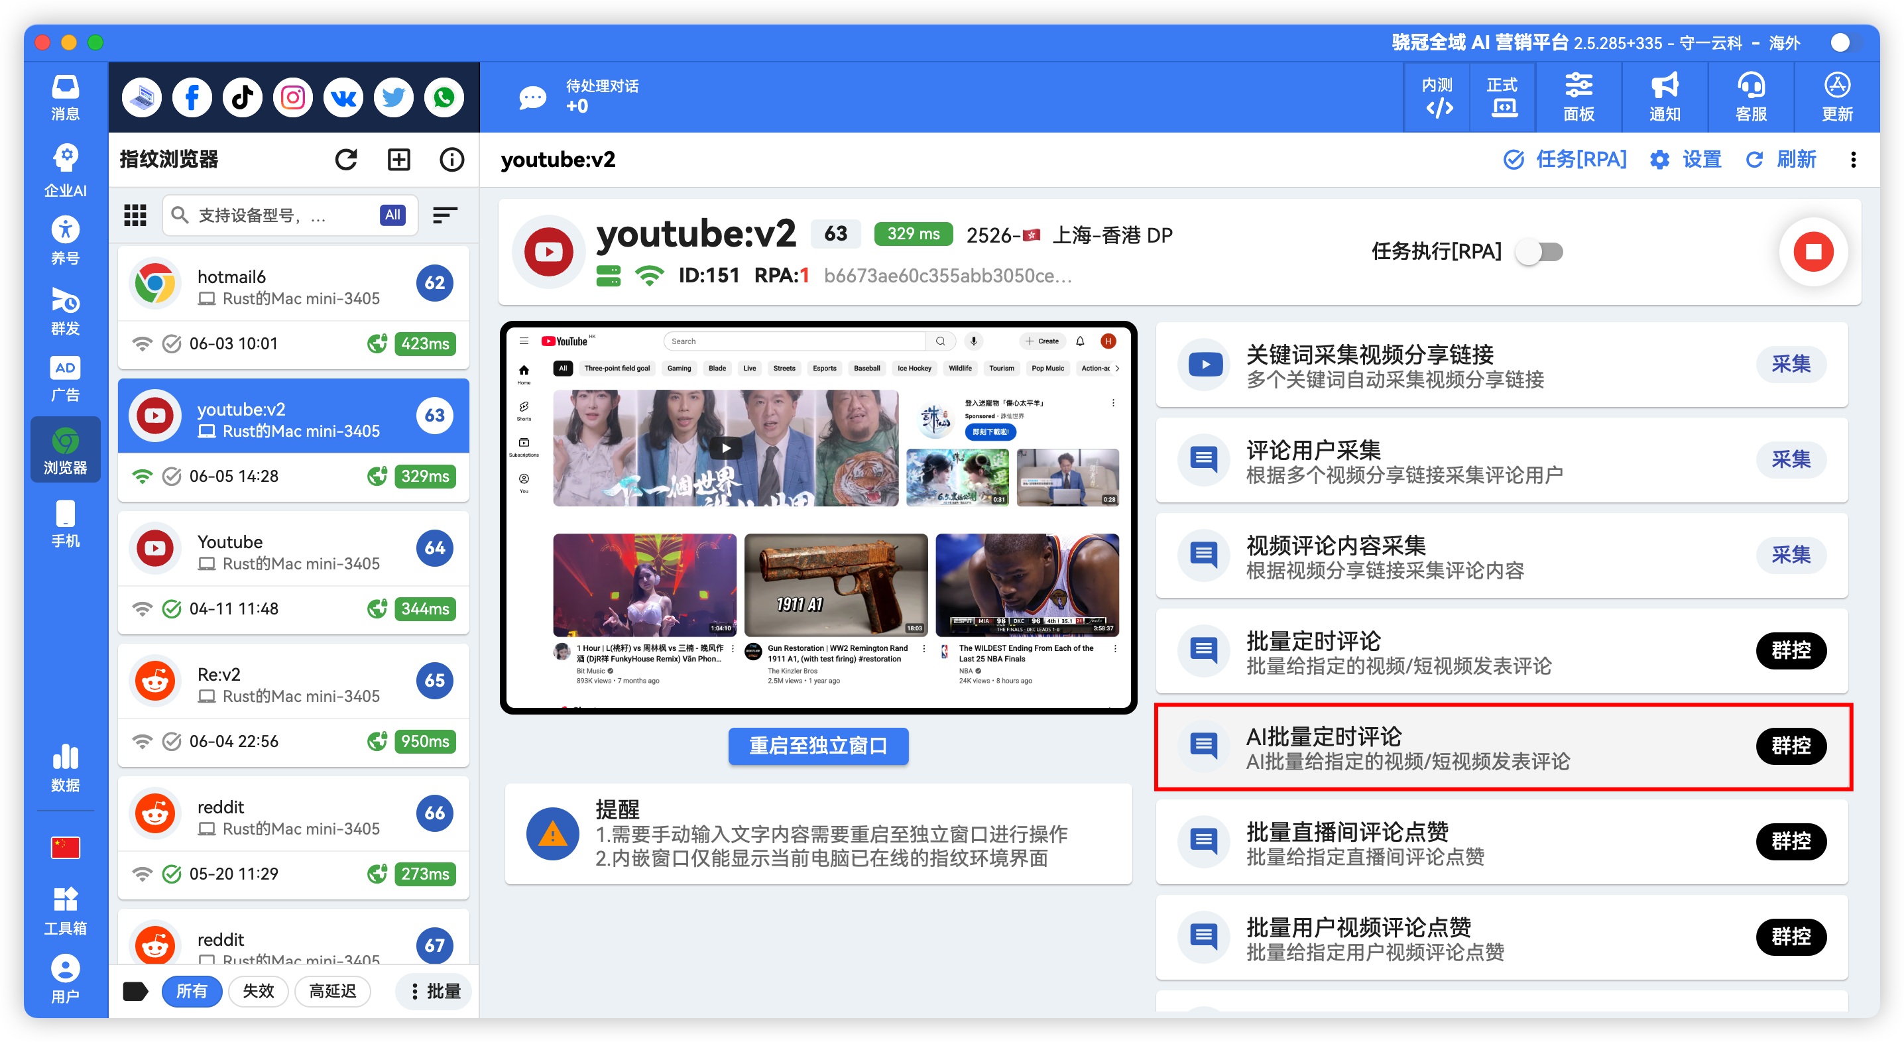Open 待处理对话 pending conversations chat icon
Image resolution: width=1904 pixels, height=1042 pixels.
pos(532,97)
